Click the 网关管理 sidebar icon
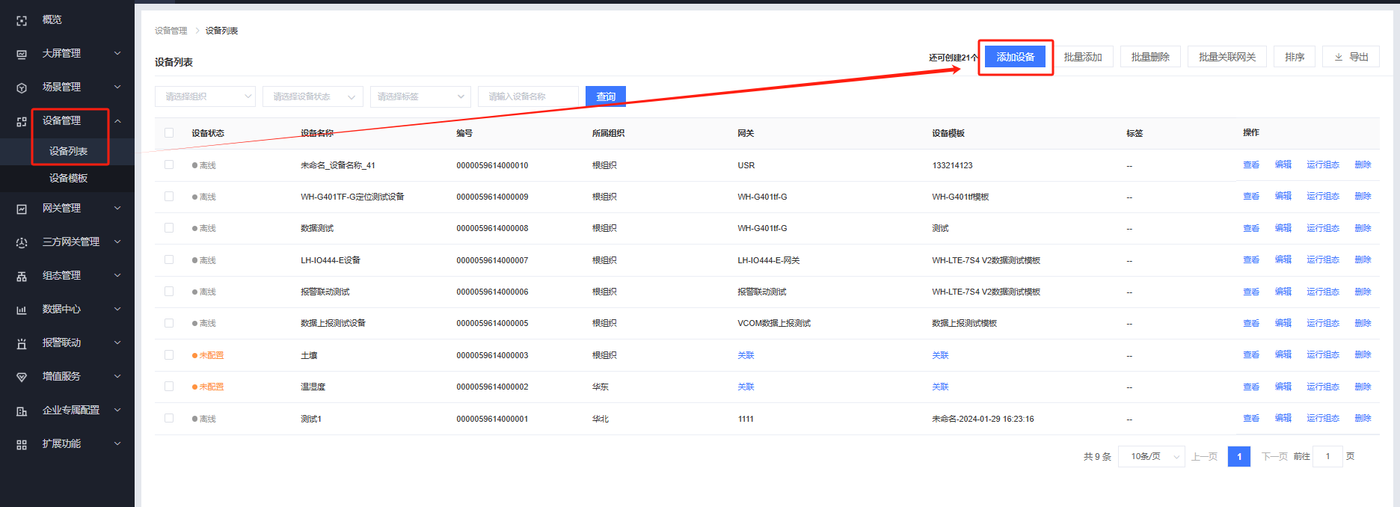1400x507 pixels. coord(22,209)
